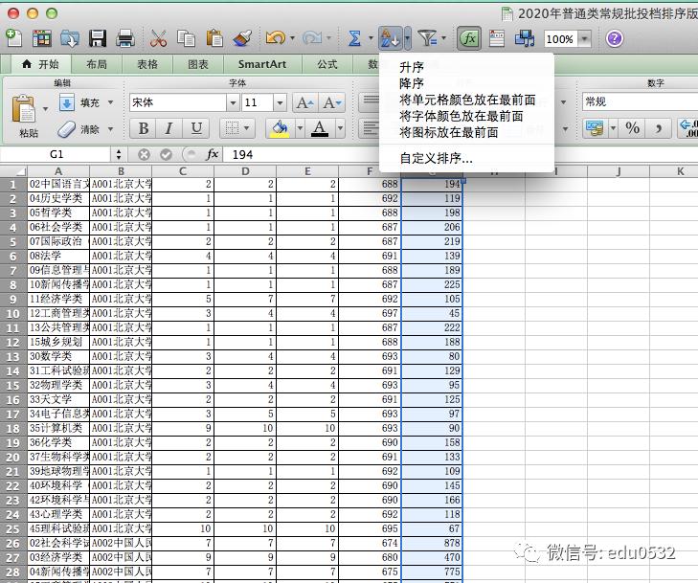698x583 pixels.
Task: Expand the font color dropdown arrow
Action: point(341,129)
